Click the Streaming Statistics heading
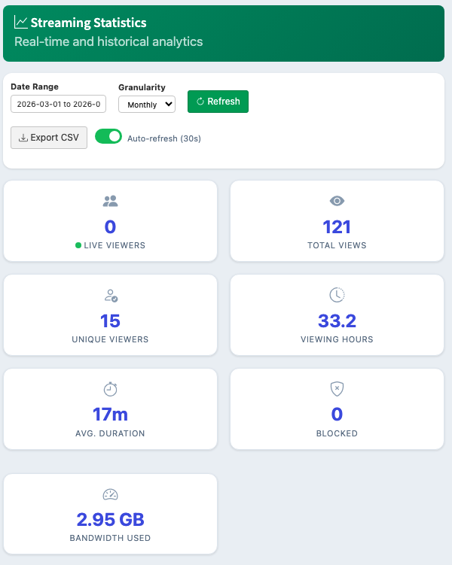Screen dimensions: 452x565 click(x=88, y=23)
